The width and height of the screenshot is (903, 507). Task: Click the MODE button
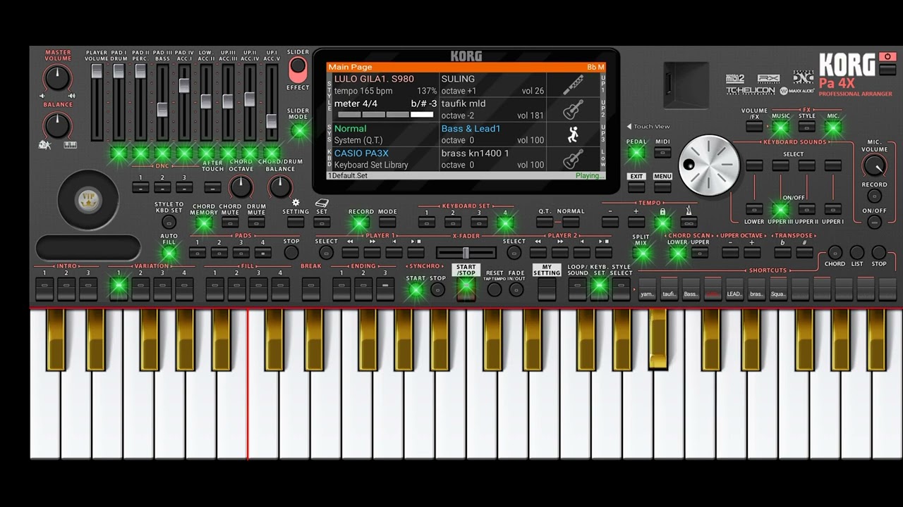tap(387, 223)
